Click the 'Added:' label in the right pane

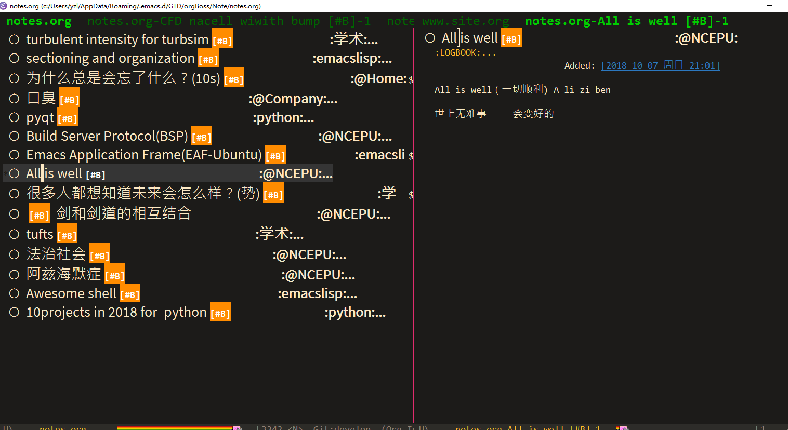(x=580, y=65)
